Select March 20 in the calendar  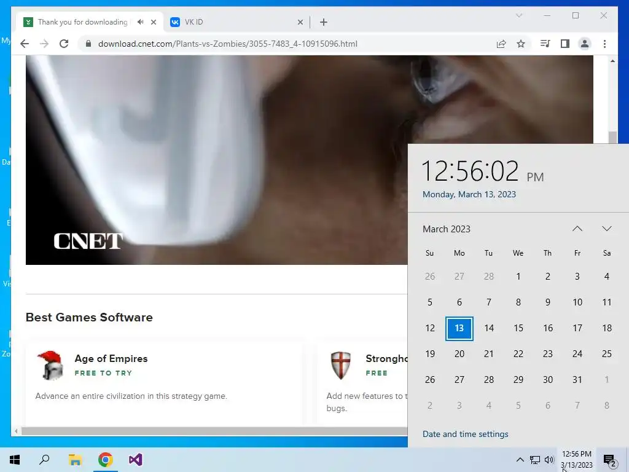(459, 354)
